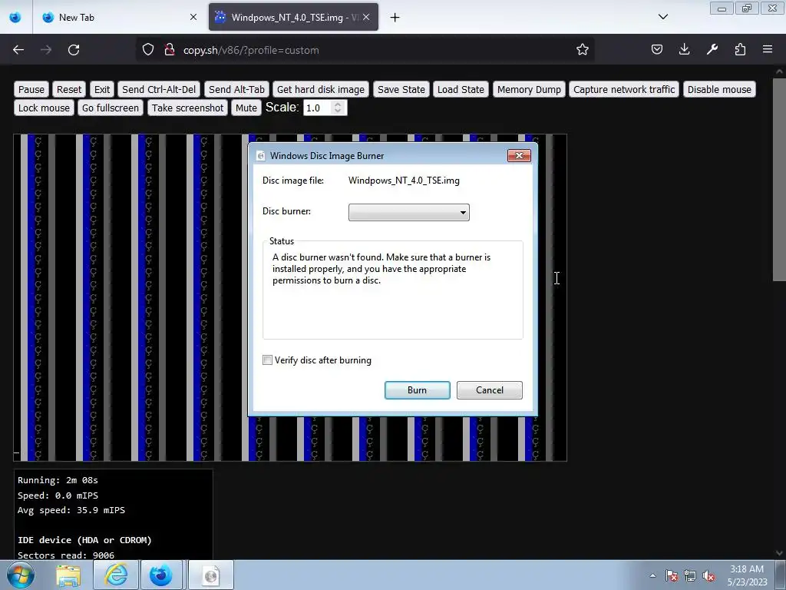Toggle Verify disc after burning checkbox

pos(267,360)
